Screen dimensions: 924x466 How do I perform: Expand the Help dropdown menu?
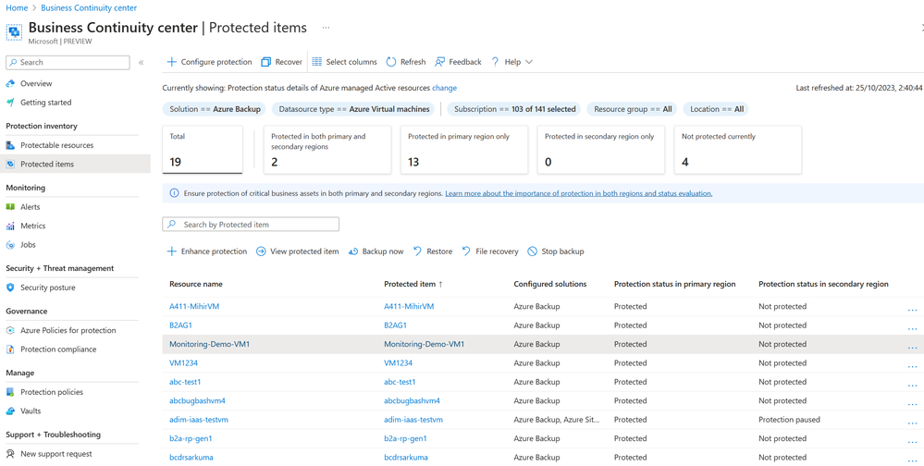(512, 62)
